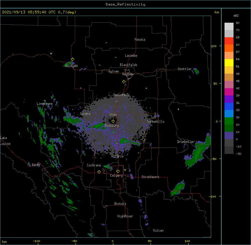Image resolution: width=251 pixels, height=245 pixels.
Task: Click the Lacombe city label
Action: coord(131,56)
